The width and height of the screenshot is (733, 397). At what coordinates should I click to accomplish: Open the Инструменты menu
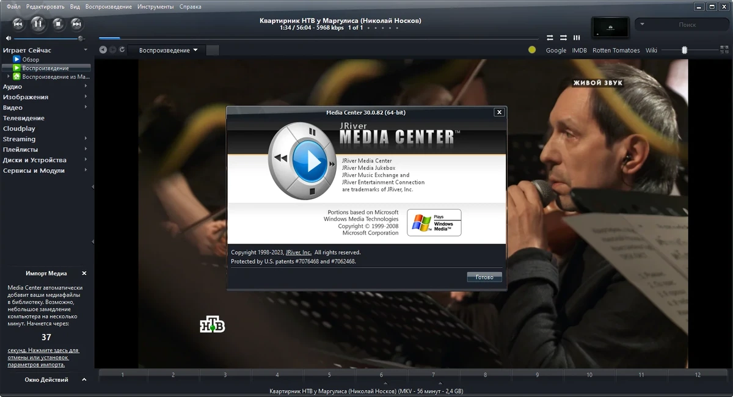point(155,6)
